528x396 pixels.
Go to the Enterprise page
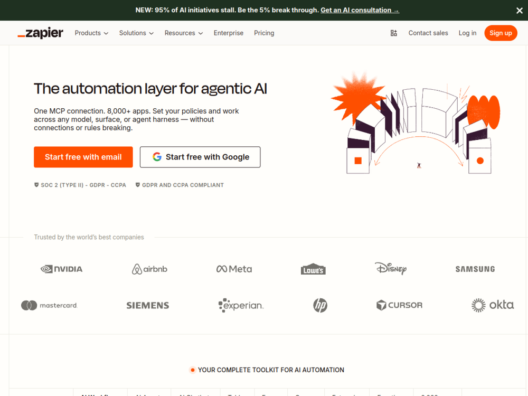(x=228, y=33)
